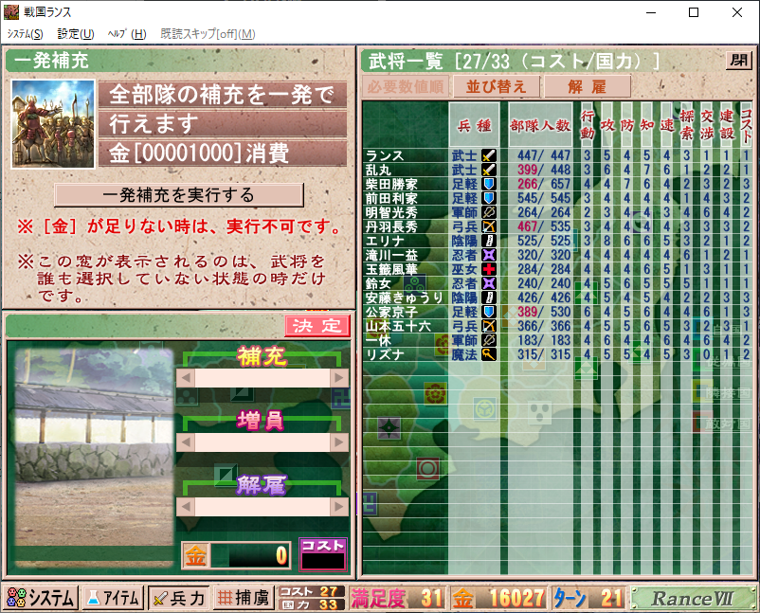Open the システム menu with faces icon
This screenshot has height=613, width=760.
[41, 598]
